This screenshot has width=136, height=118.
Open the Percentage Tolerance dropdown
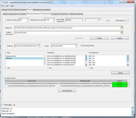point(82,20)
